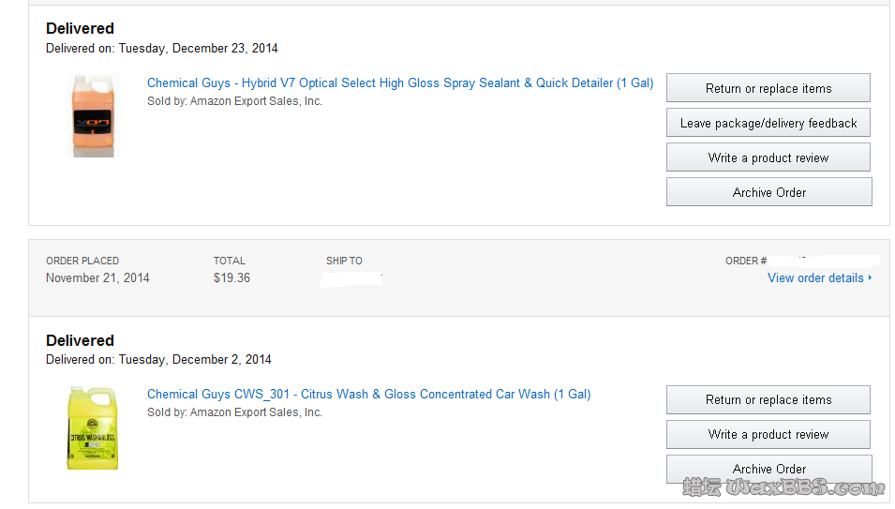Image resolution: width=895 pixels, height=509 pixels.
Task: Open the orange Hybrid V7 product thumbnail
Action: [93, 115]
